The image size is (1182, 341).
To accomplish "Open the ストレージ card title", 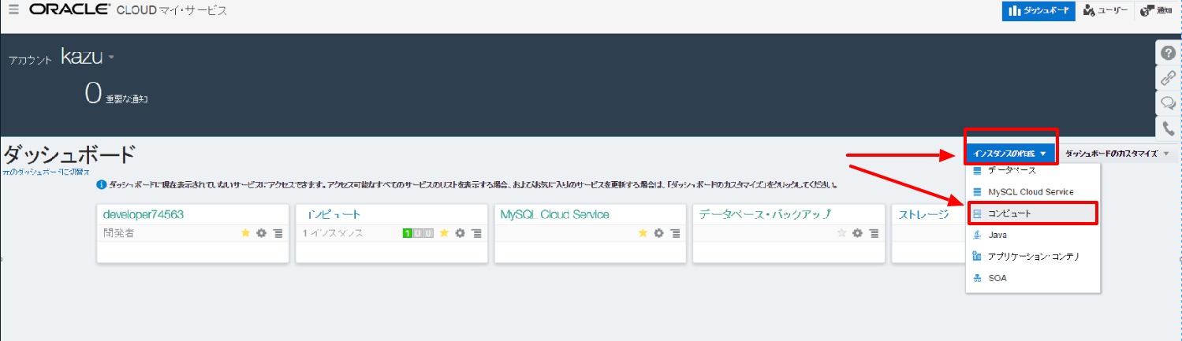I will click(923, 214).
